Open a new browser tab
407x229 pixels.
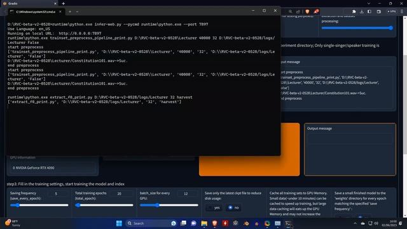coord(64,4)
